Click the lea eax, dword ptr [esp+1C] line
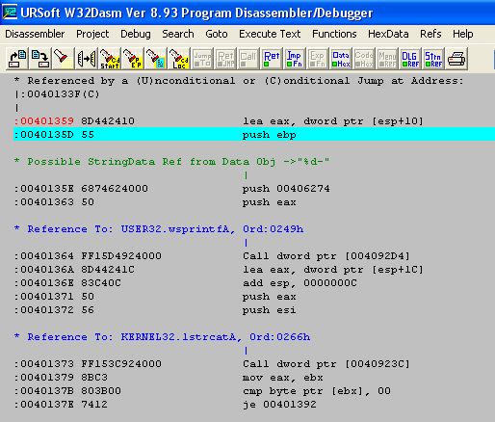495x422 pixels. (219, 269)
